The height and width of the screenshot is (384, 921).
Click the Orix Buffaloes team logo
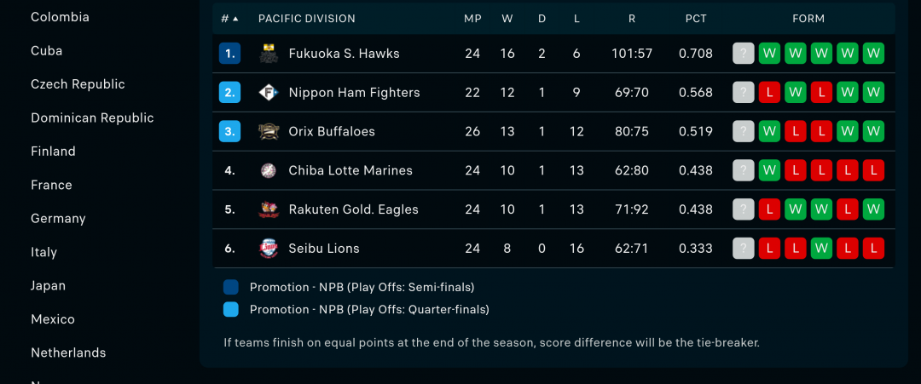(x=269, y=131)
